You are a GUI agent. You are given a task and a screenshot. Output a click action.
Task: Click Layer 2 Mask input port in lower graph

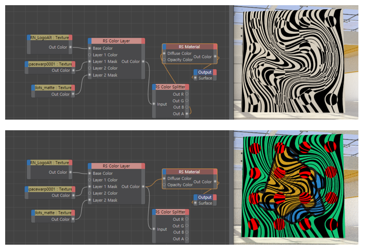pos(90,200)
